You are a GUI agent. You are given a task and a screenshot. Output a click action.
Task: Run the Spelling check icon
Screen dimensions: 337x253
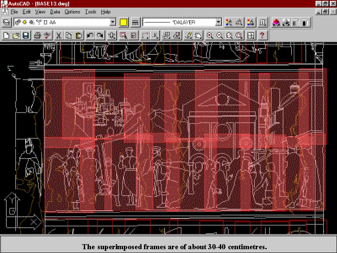pos(47,35)
